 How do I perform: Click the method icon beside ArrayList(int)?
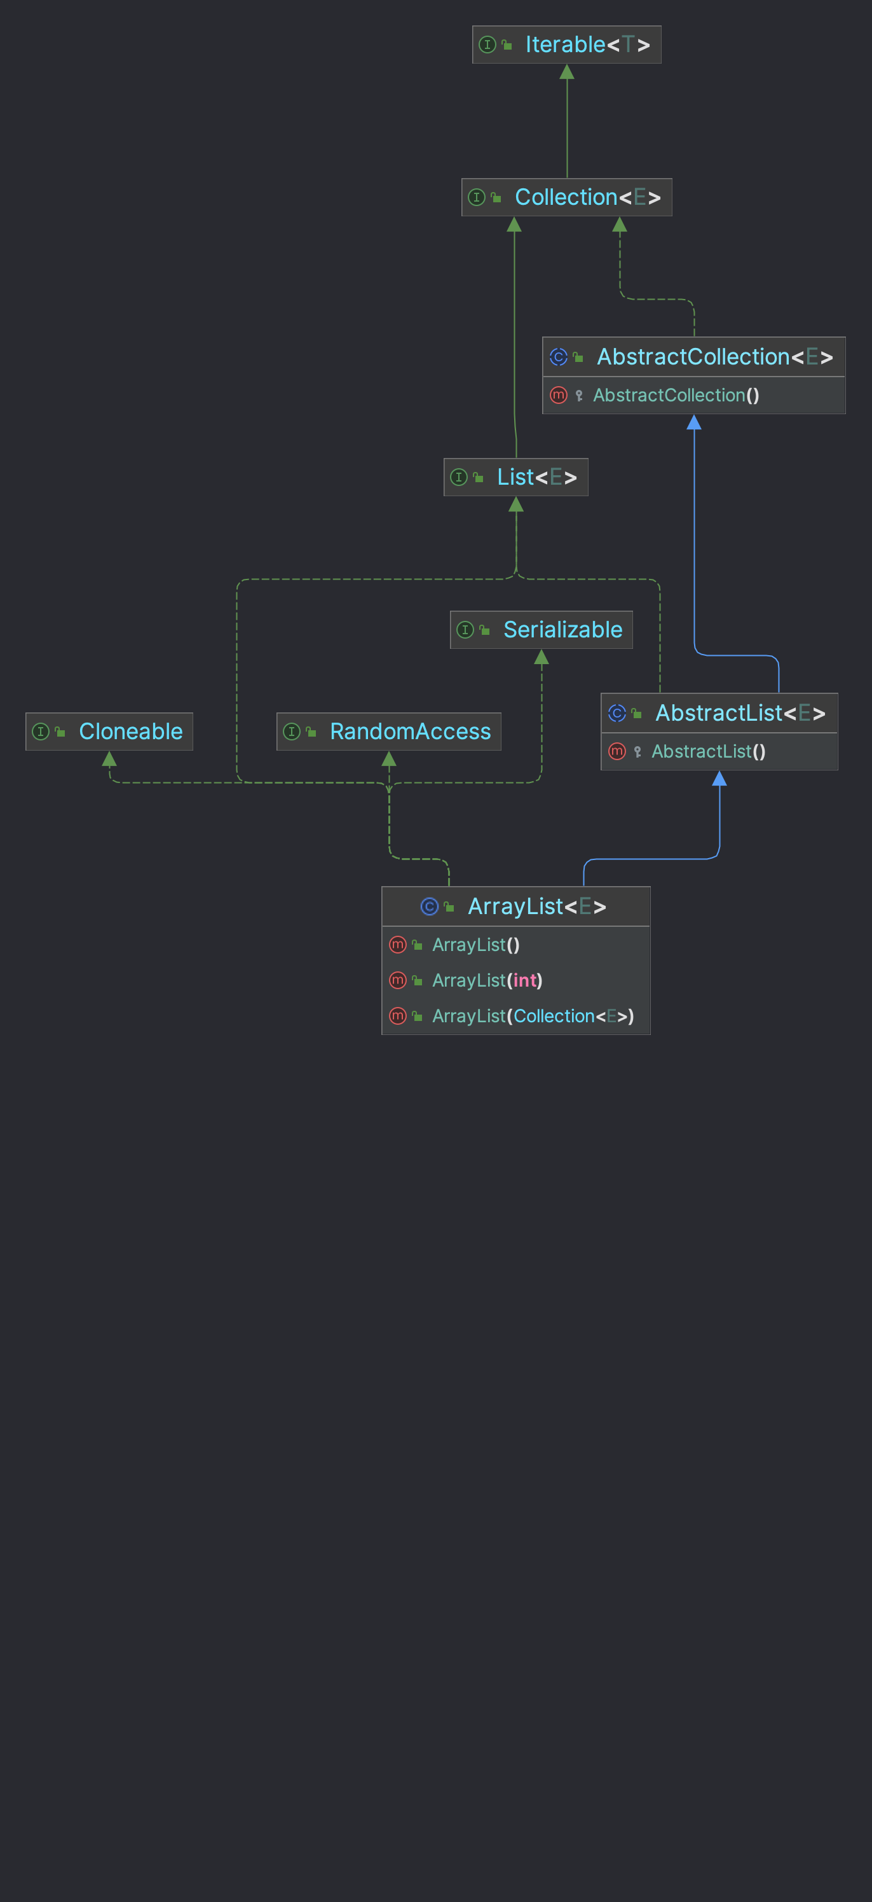(x=398, y=980)
